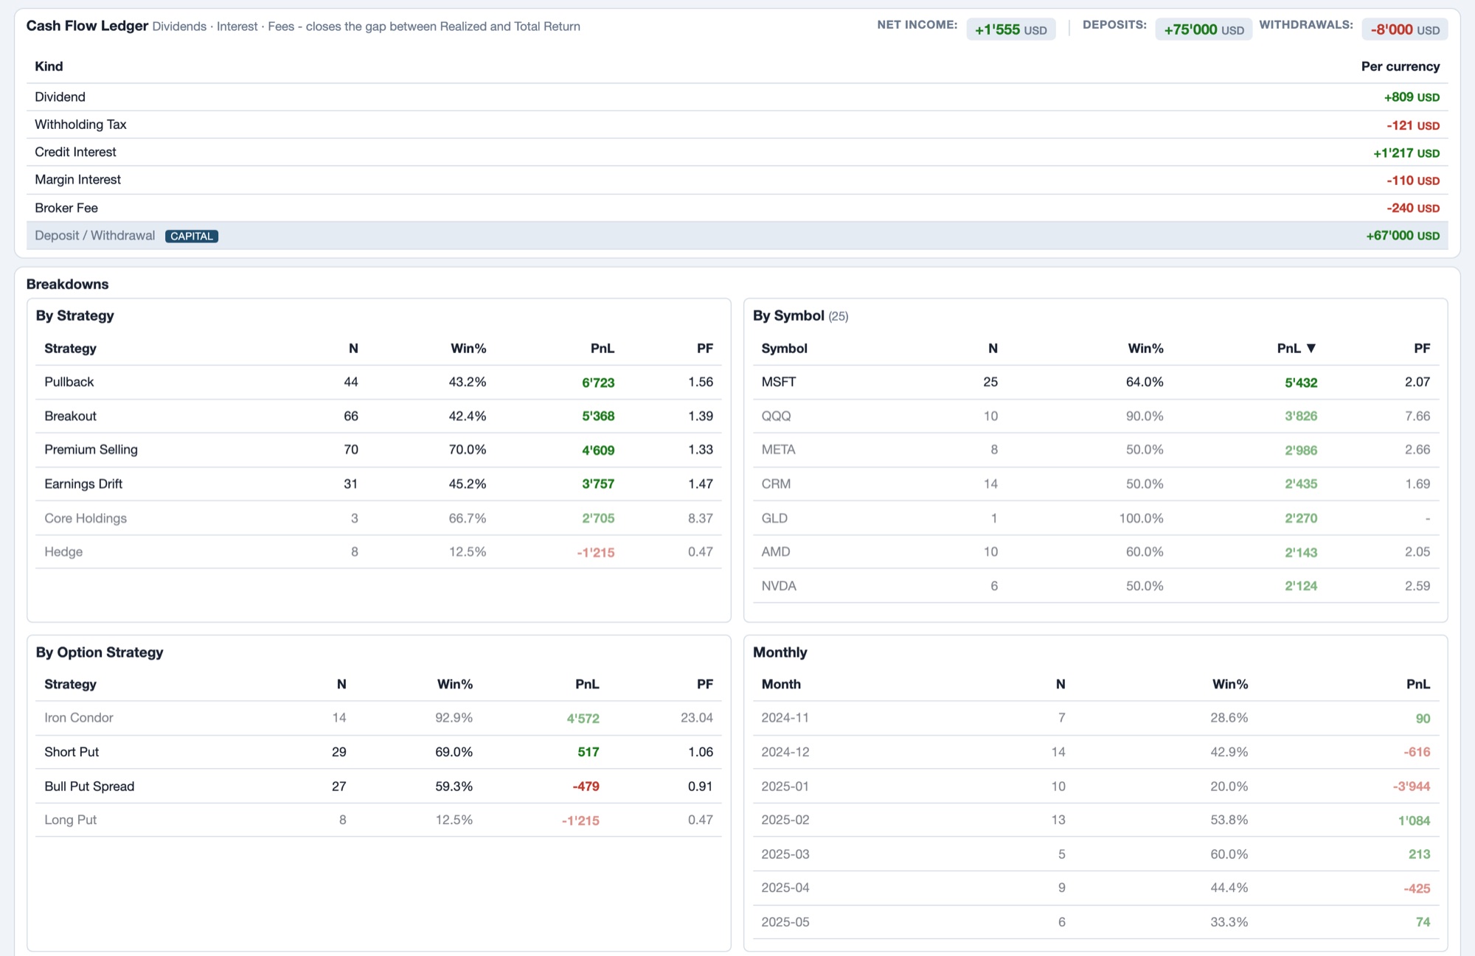Viewport: 1475px width, 956px height.
Task: Click the Broker Fee ledger row
Action: tap(737, 208)
